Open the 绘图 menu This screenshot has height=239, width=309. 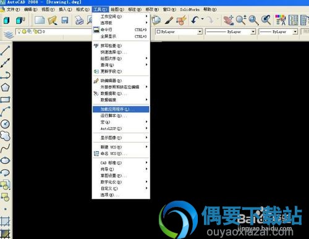tap(117, 9)
